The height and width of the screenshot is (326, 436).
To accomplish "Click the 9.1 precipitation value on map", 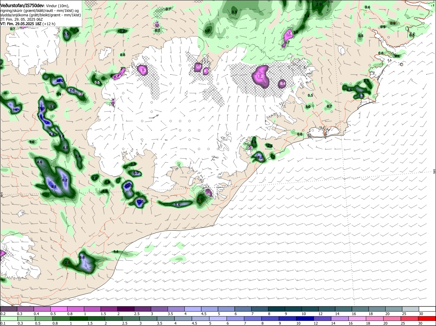I will [54, 187].
